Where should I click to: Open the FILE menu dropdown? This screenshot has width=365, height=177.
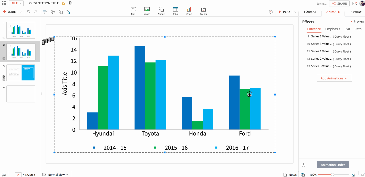(x=16, y=3)
